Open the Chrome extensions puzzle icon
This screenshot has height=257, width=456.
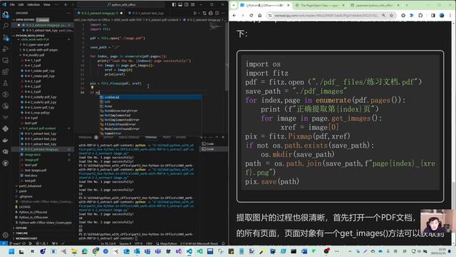tap(420, 16)
